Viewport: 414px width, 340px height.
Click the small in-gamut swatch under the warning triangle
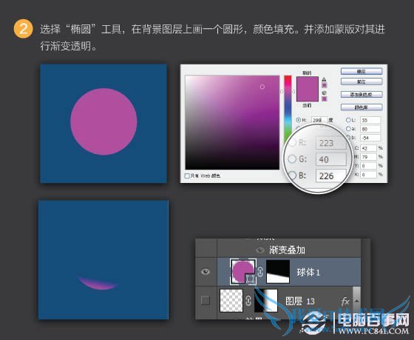pos(325,85)
